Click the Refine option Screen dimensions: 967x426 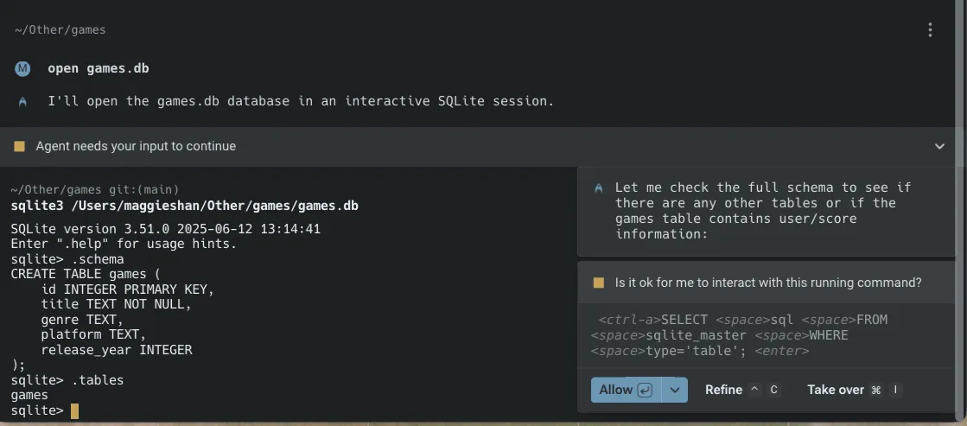[x=723, y=390]
